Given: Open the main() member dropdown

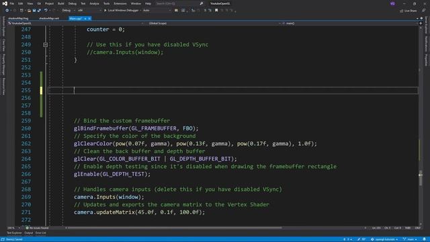Looking at the screenshot, I should click(349, 24).
